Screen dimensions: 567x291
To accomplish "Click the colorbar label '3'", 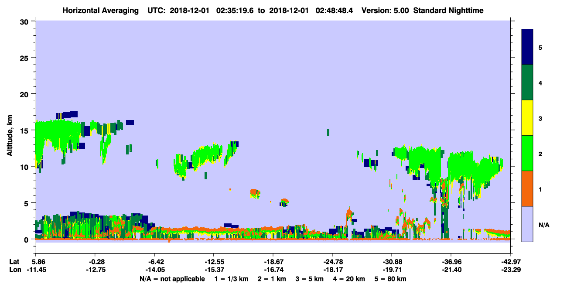I will [540, 119].
